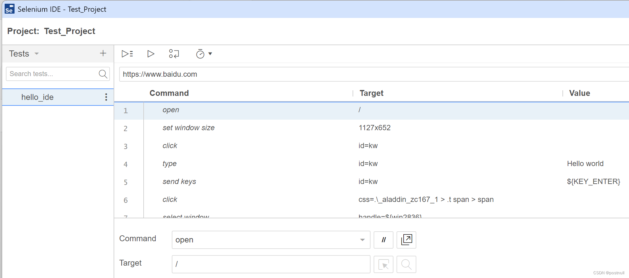This screenshot has width=629, height=278.
Task: Click the Target input field
Action: click(271, 264)
